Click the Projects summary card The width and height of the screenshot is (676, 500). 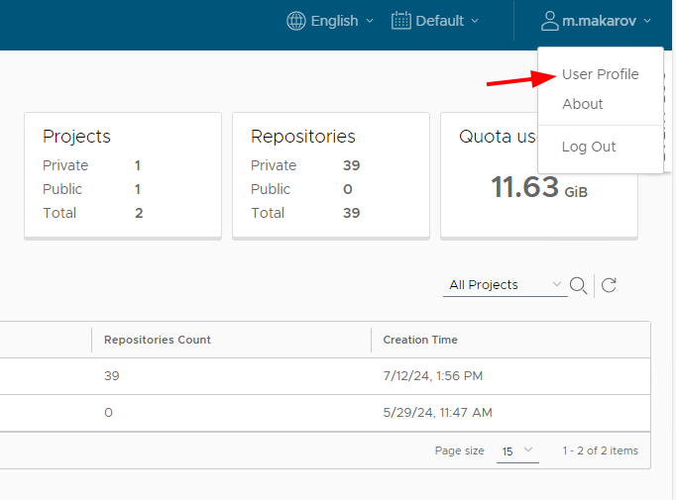point(123,175)
